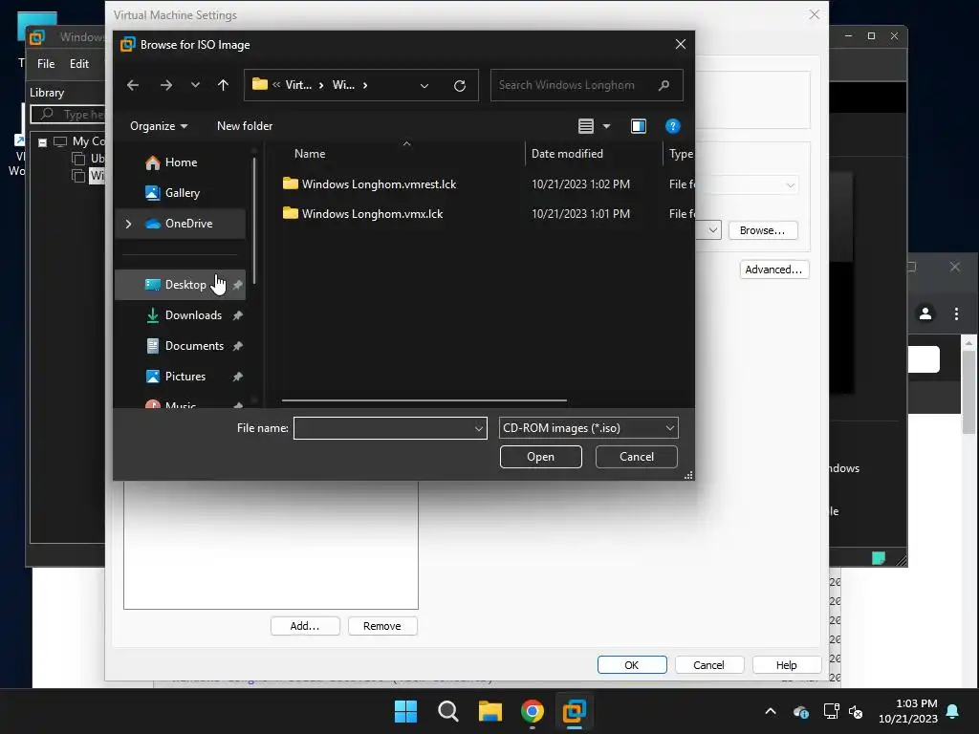This screenshot has width=979, height=734.
Task: Collapse the My Computer library tree
Action: point(42,142)
